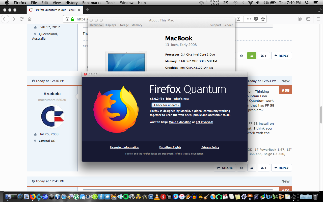
Task: Switch to Displays tab in About This Mac
Action: [x=110, y=25]
